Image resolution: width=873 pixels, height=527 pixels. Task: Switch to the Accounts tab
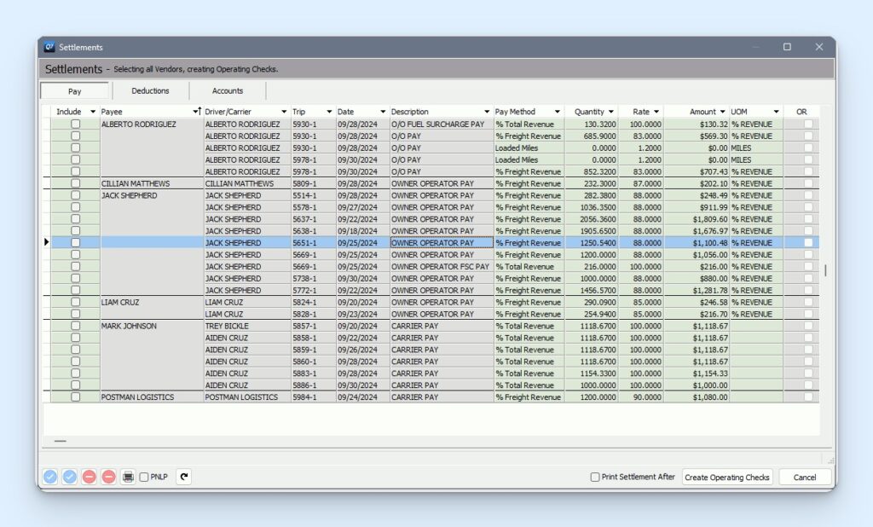227,90
